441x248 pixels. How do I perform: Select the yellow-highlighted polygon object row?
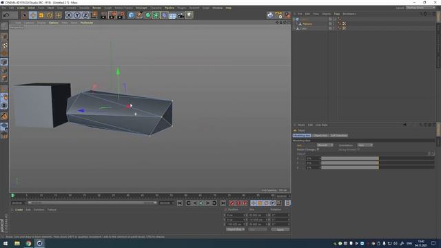(x=307, y=24)
